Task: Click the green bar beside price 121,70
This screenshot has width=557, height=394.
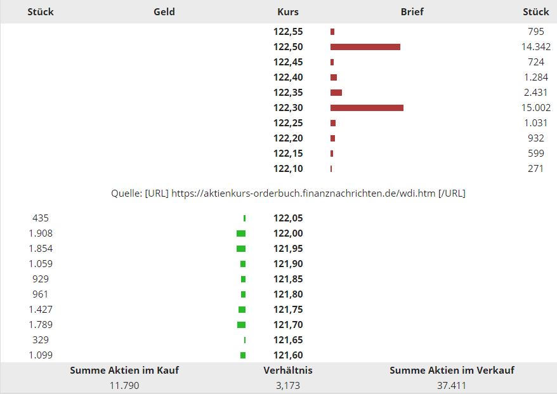Action: coord(241,325)
